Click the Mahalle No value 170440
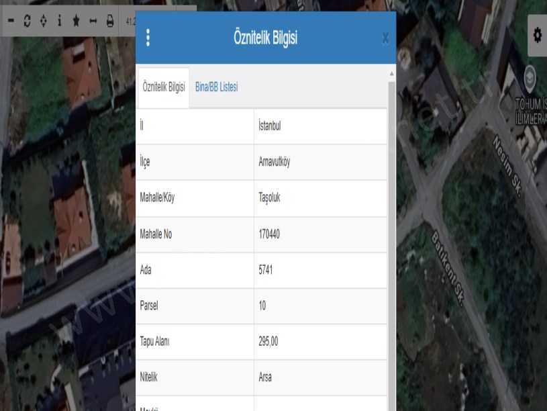547x411 pixels. point(269,234)
